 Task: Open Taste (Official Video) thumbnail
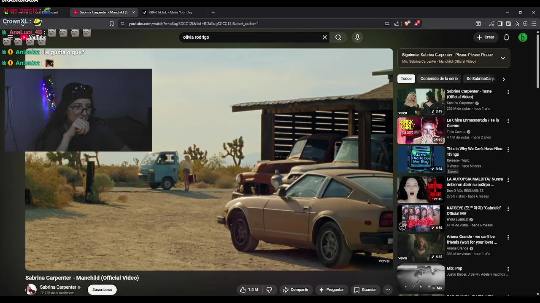click(421, 101)
